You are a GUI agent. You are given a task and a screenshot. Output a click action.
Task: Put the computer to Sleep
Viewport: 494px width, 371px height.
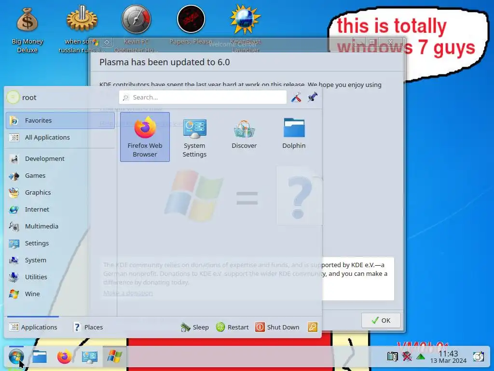195,327
